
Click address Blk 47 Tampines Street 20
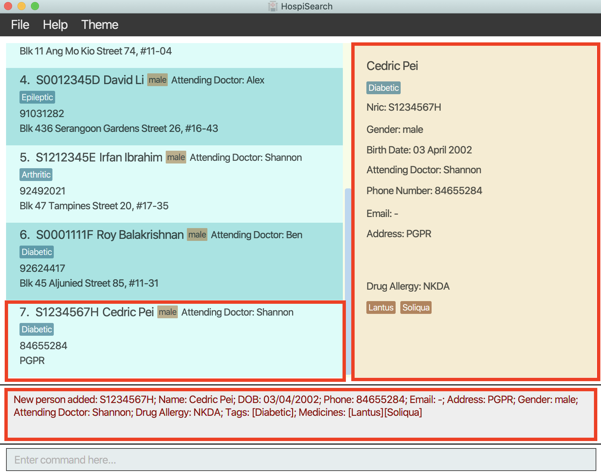[94, 206]
